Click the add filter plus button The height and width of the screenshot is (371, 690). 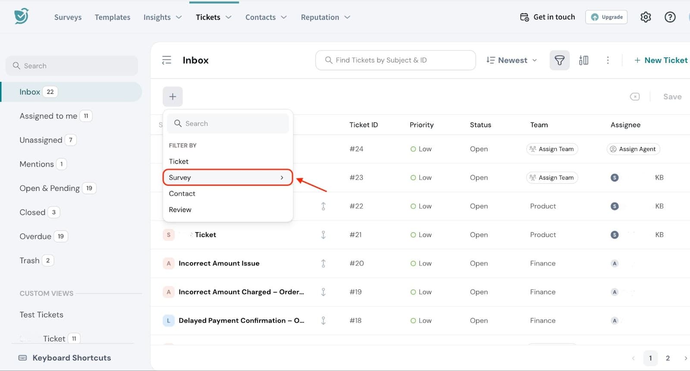tap(172, 97)
